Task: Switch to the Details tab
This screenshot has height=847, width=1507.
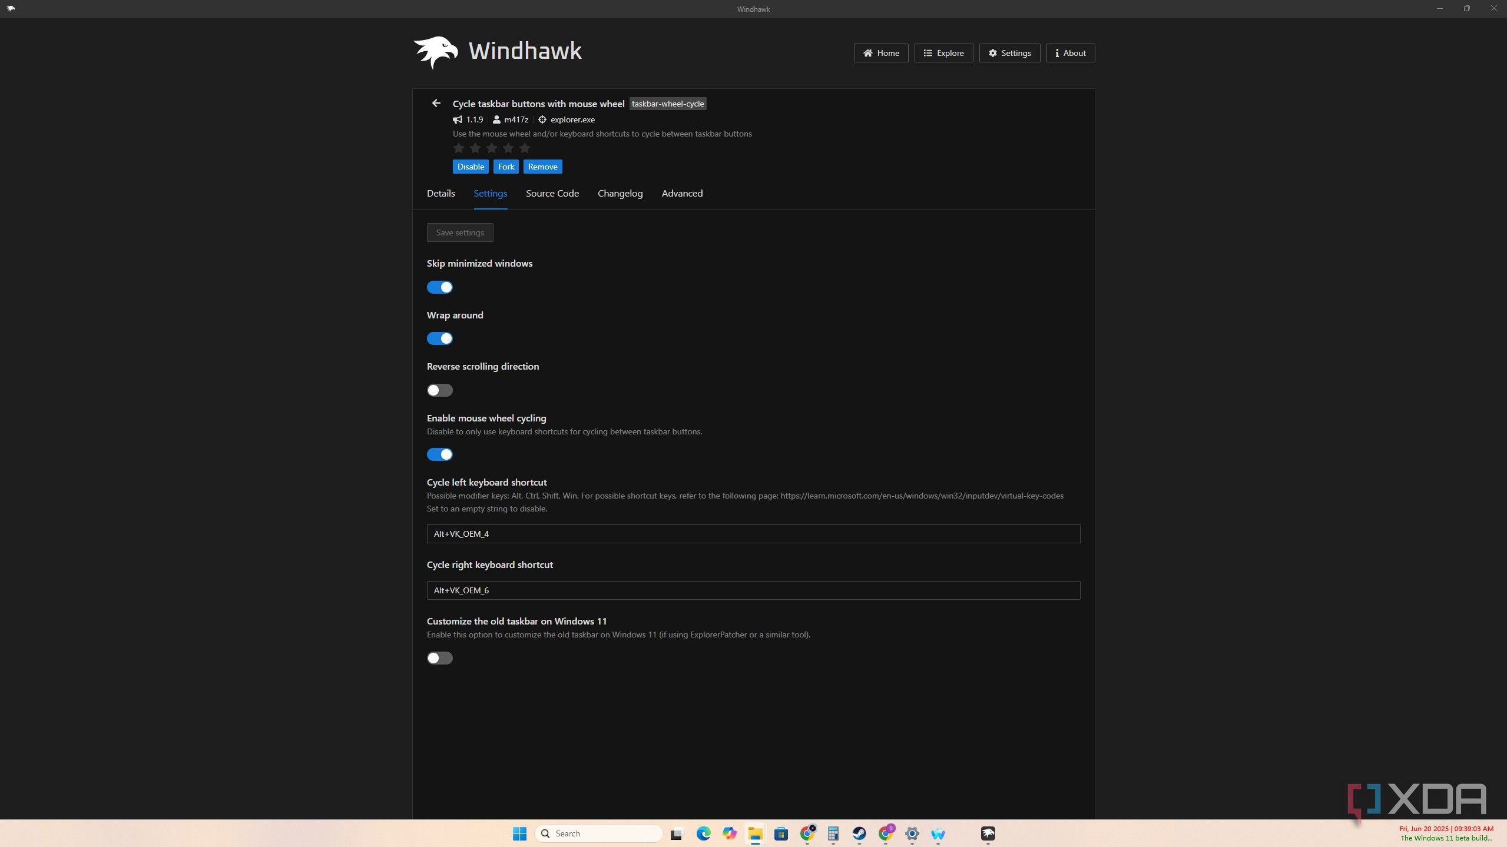Action: [x=440, y=193]
